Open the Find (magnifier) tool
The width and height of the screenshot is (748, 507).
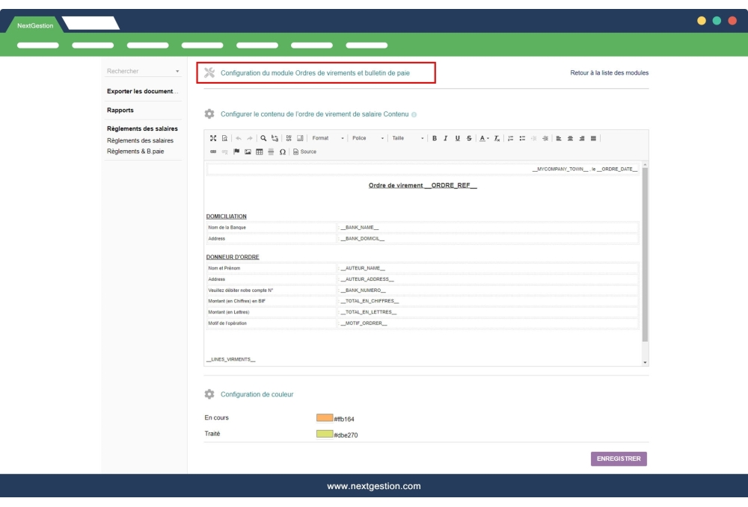[x=264, y=138]
